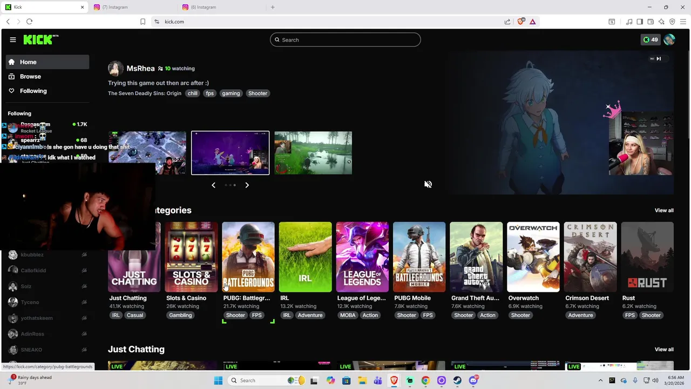Open the 49 Kicks balance badge
691x389 pixels.
point(651,39)
